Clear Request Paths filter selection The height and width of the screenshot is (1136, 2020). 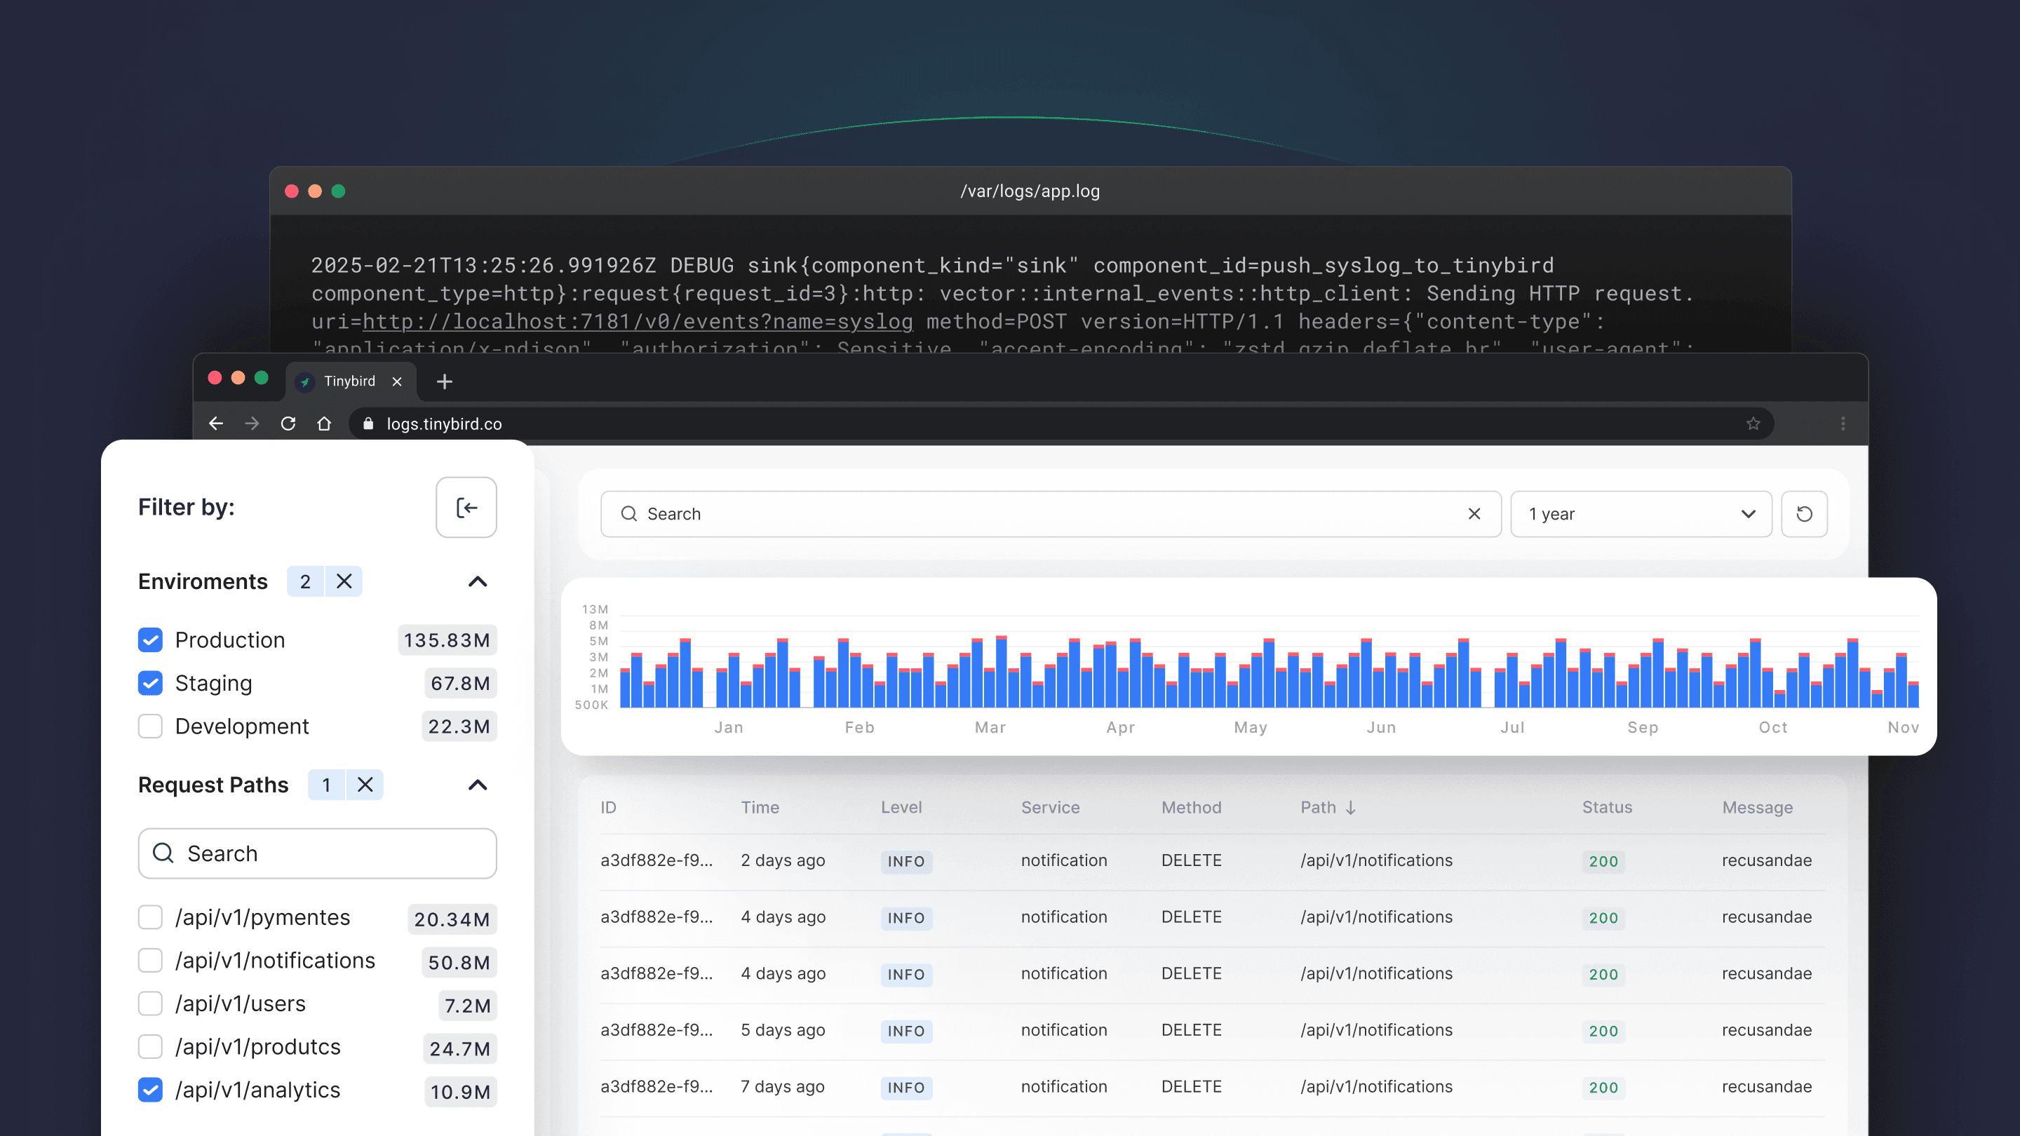pos(365,785)
